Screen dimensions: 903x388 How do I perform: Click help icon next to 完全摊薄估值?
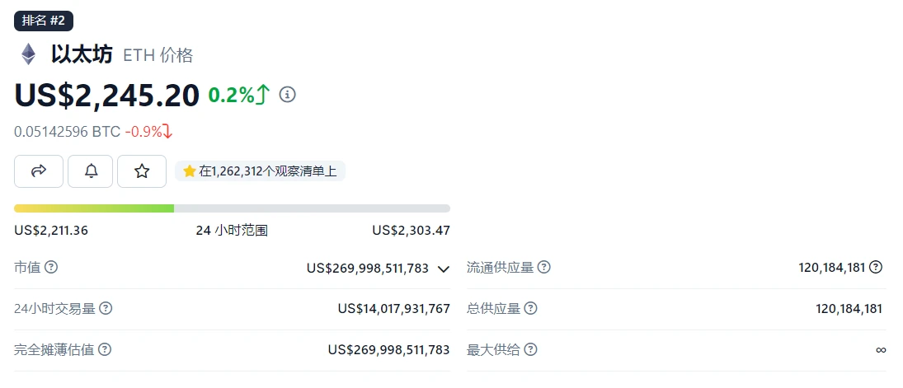(x=104, y=350)
